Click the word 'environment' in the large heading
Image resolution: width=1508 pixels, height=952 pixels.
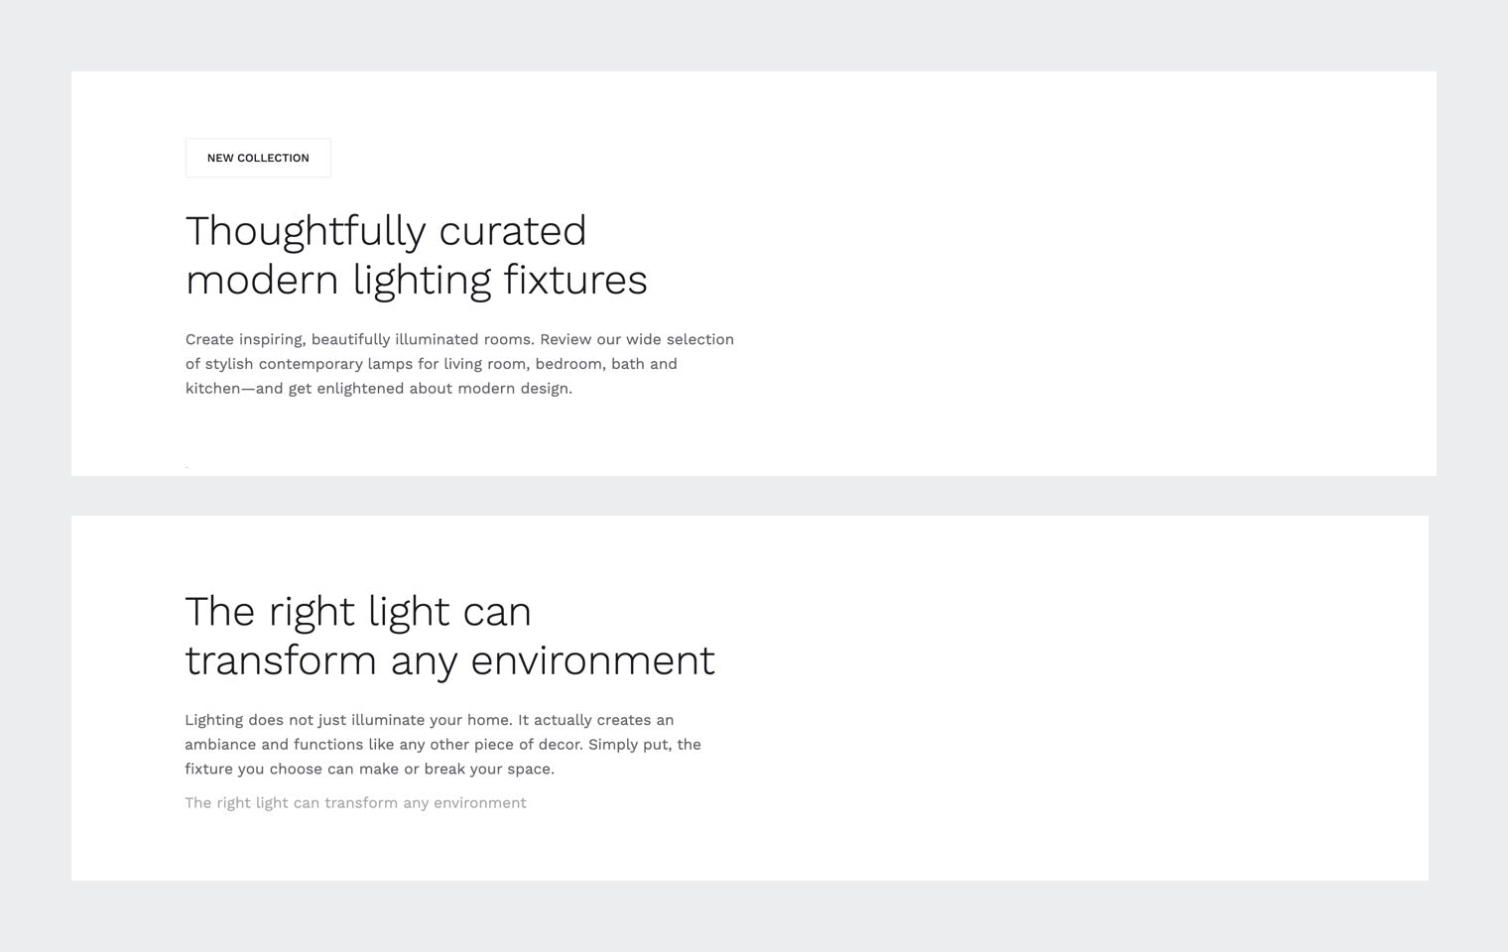592,660
